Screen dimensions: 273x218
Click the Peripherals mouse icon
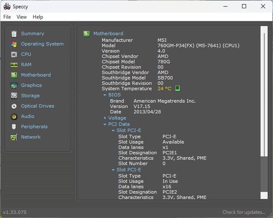click(x=14, y=127)
